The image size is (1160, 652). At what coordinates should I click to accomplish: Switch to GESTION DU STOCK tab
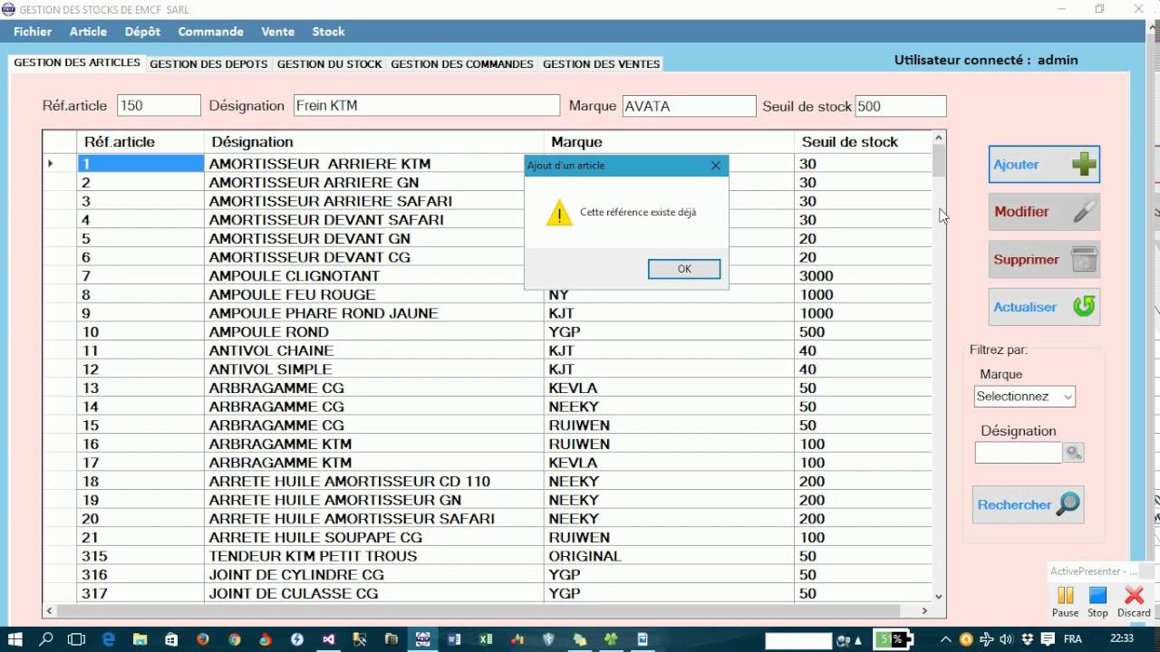coord(329,64)
